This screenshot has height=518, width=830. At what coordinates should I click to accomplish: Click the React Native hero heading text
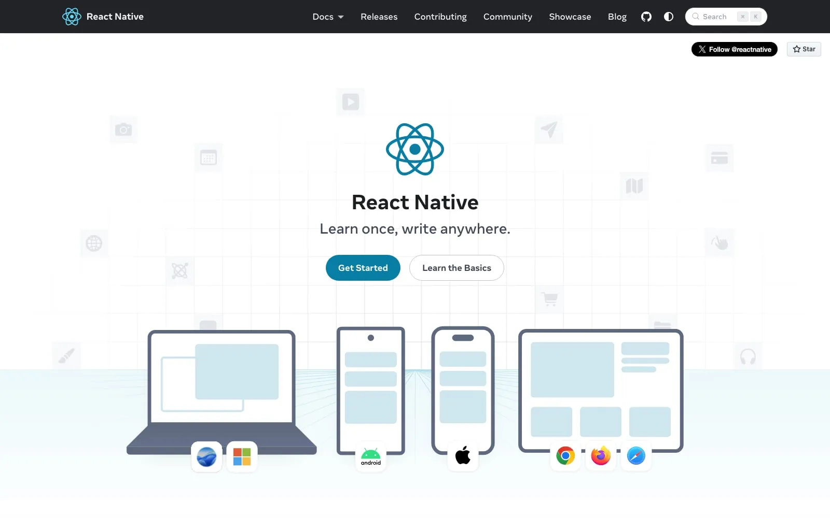[415, 203]
